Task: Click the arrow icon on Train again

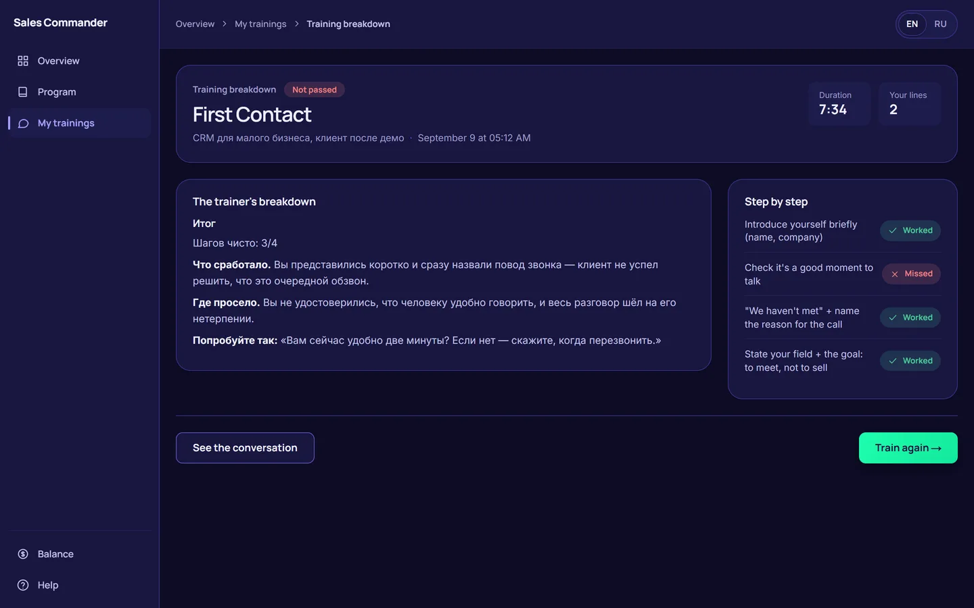Action: 936,449
